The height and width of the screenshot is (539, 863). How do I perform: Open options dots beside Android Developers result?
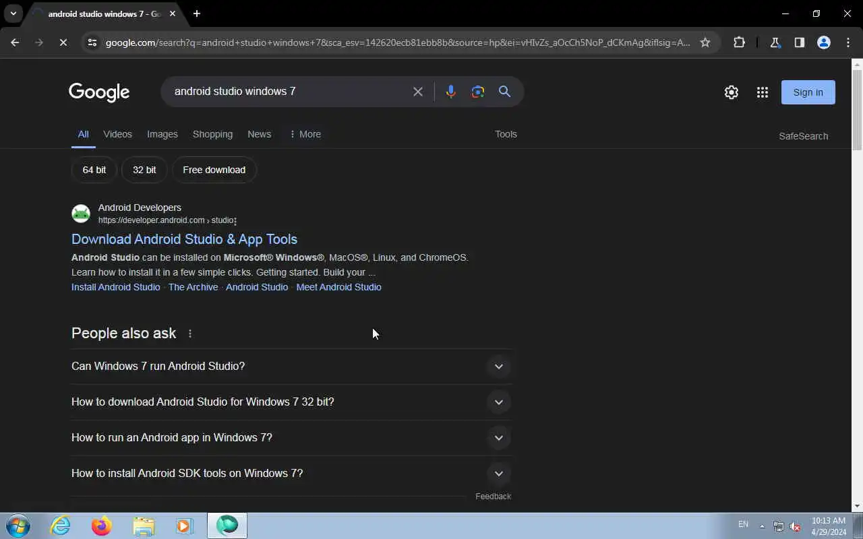click(x=235, y=220)
